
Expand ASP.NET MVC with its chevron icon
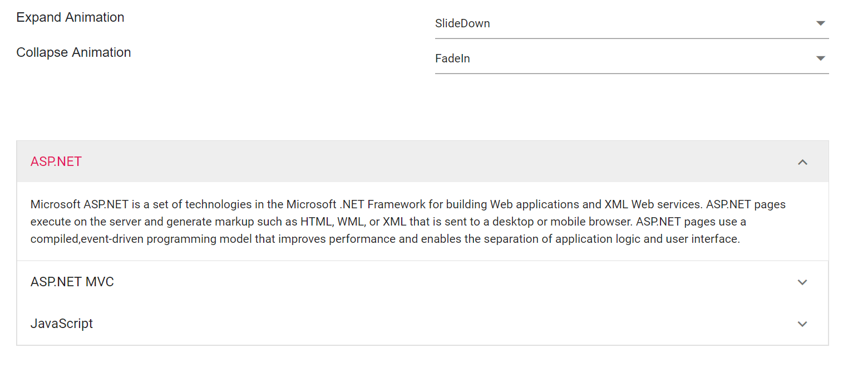pos(802,282)
